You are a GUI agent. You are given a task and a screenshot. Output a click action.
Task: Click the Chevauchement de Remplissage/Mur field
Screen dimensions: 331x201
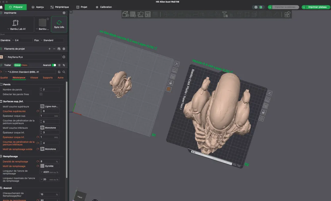pyautogui.click(x=50, y=194)
